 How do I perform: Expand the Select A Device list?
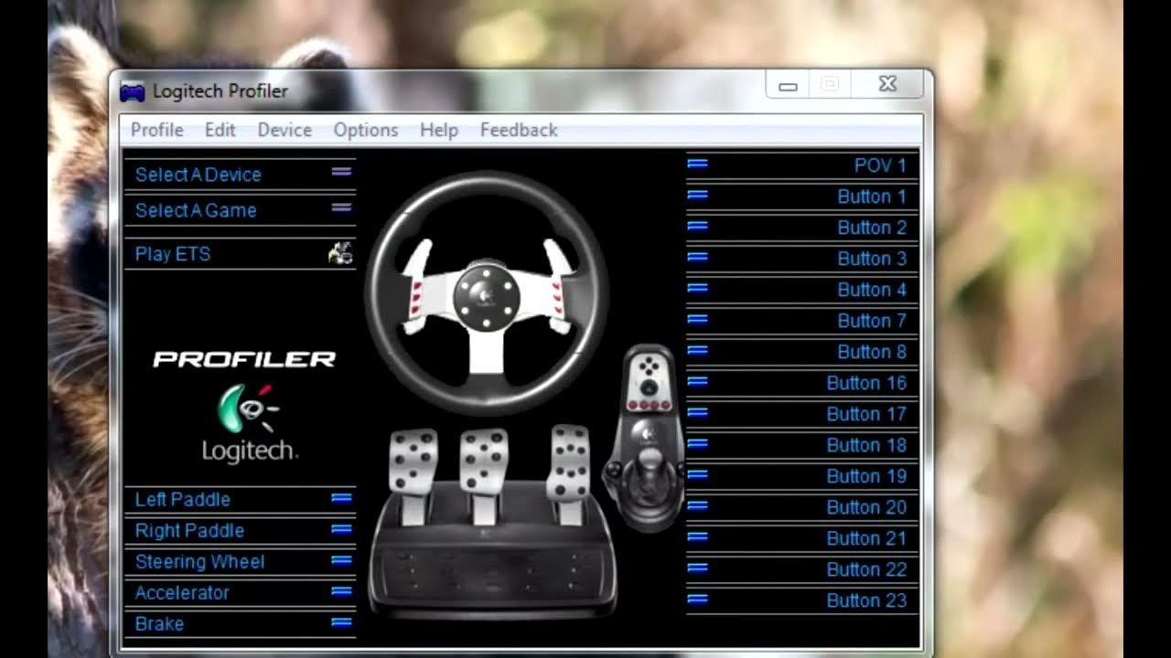click(240, 174)
